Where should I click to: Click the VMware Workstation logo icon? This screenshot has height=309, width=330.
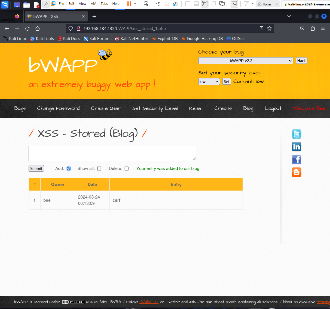point(53,4)
